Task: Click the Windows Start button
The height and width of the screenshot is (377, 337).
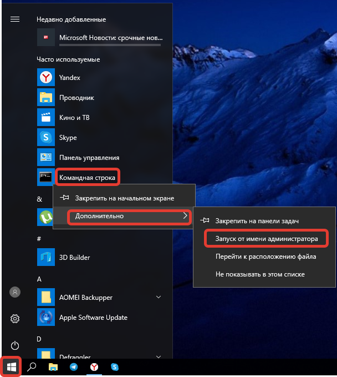Action: pyautogui.click(x=11, y=367)
